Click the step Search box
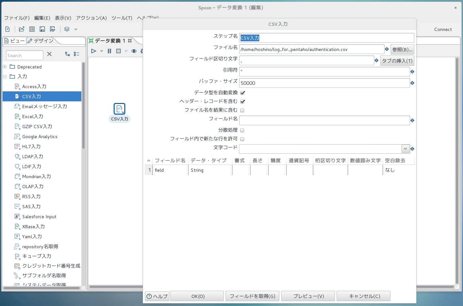The image size is (463, 306). point(25,55)
